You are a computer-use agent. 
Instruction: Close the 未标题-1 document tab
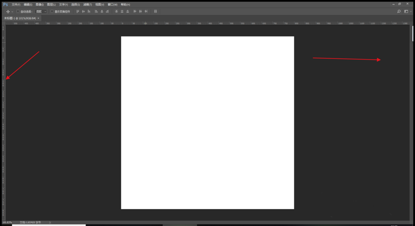coord(38,18)
